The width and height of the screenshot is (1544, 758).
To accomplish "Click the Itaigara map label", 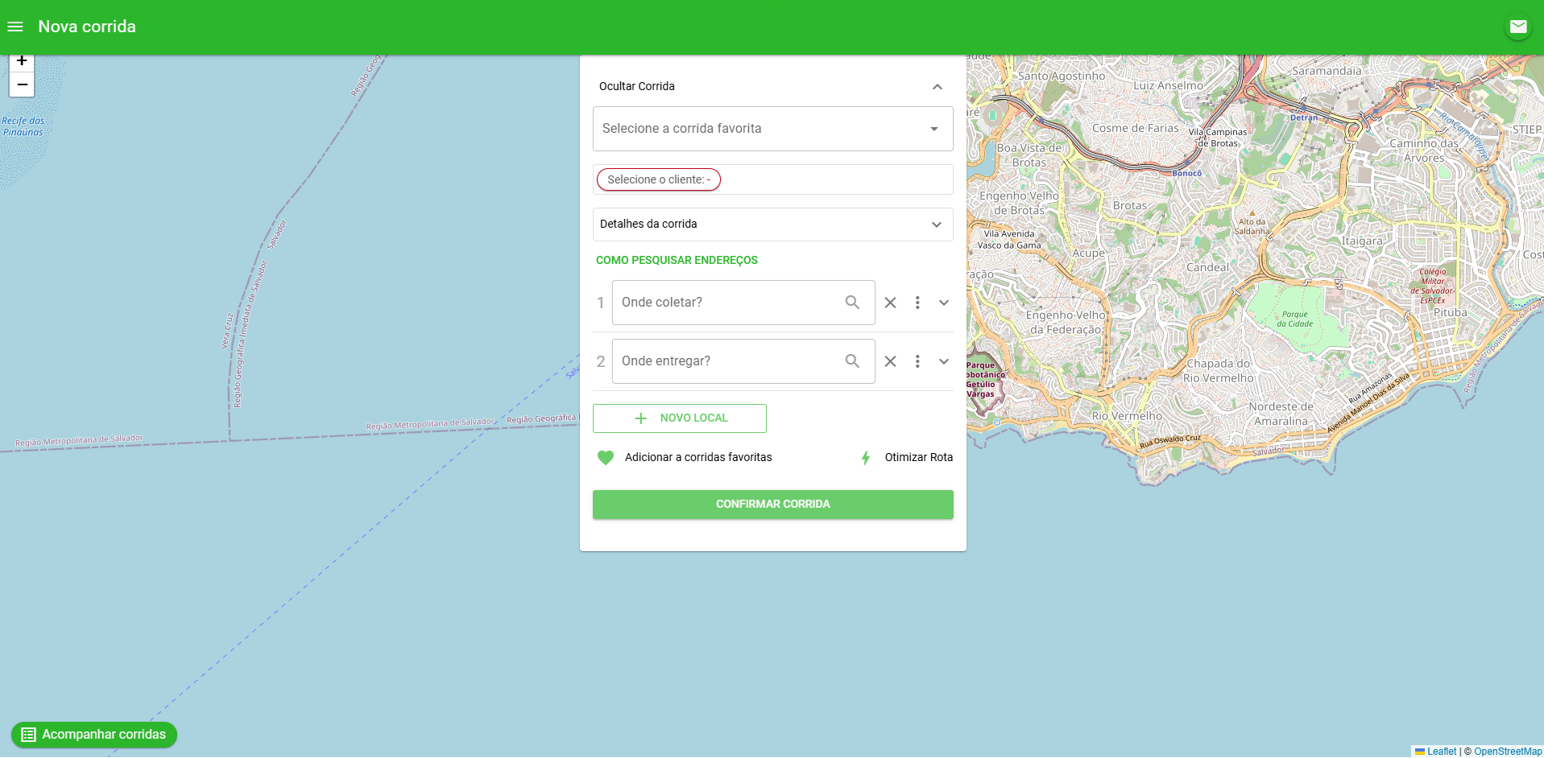I will click(x=1362, y=241).
